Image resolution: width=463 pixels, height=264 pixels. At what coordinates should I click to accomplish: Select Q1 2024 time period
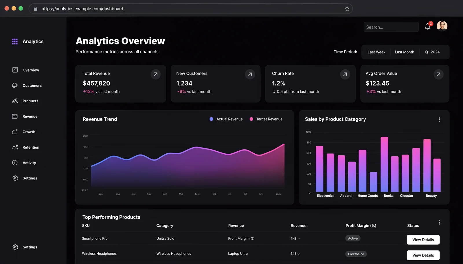pos(432,52)
